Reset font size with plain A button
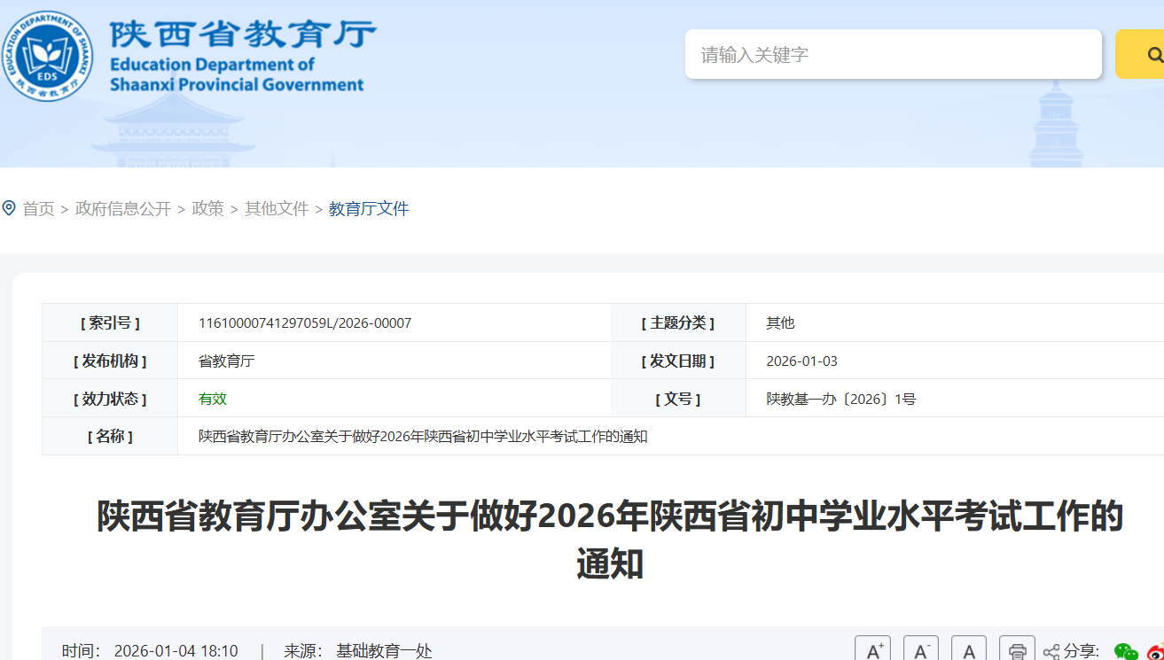Image resolution: width=1164 pixels, height=660 pixels. tap(969, 651)
